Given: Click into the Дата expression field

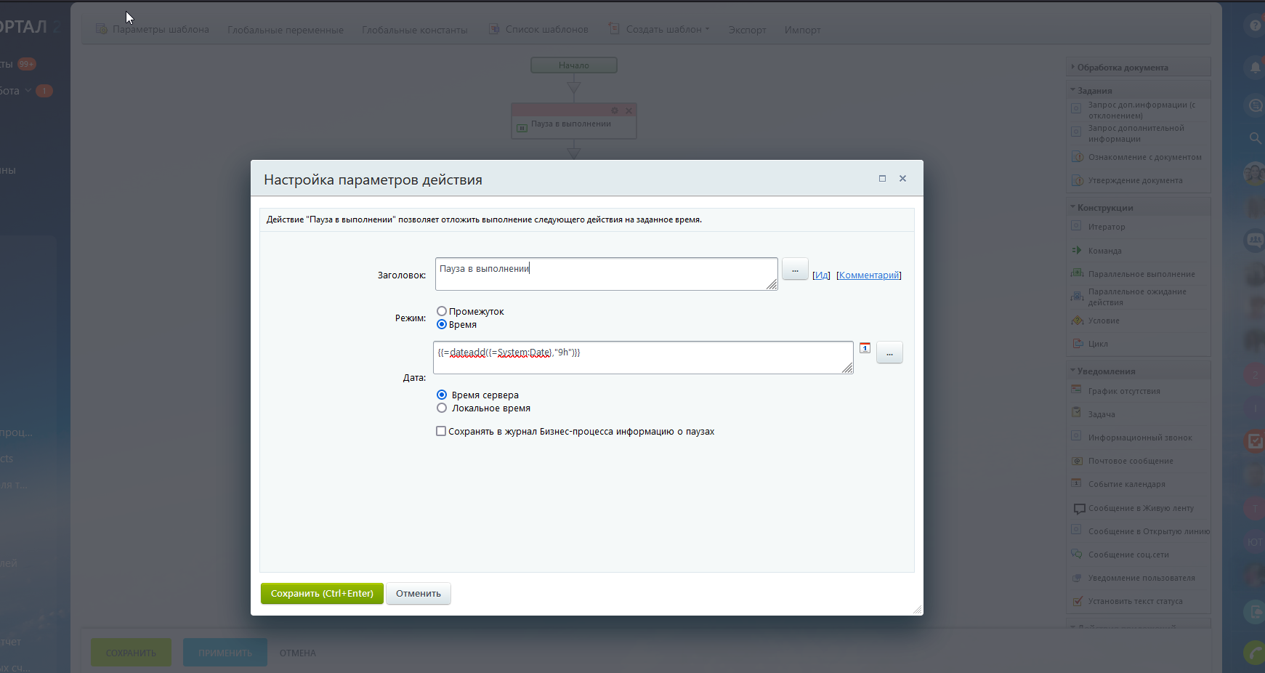Looking at the screenshot, I should point(642,358).
